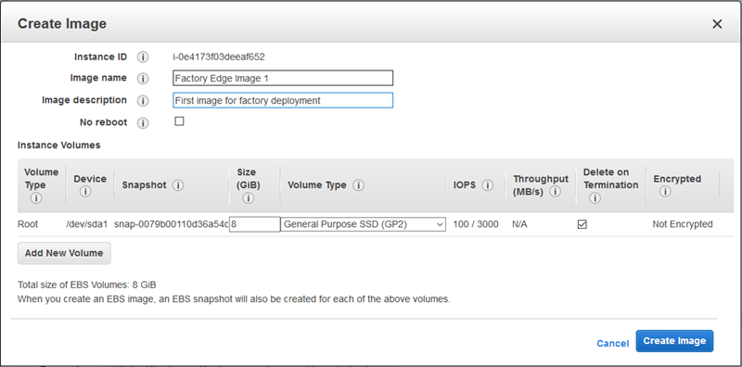Open General Purpose SSD (GP2) volume type dropdown
This screenshot has height=367, width=742.
click(x=363, y=224)
